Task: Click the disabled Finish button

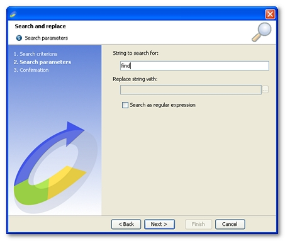Action: click(x=198, y=224)
